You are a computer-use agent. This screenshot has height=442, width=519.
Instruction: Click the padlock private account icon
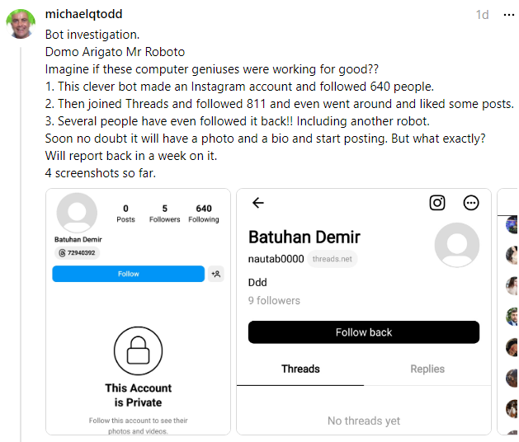(138, 350)
